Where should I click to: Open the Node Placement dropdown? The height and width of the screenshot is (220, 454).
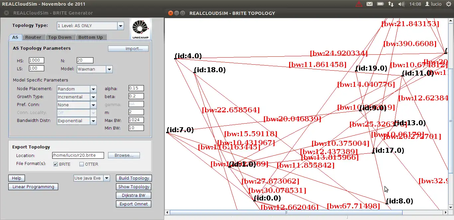pyautogui.click(x=77, y=89)
